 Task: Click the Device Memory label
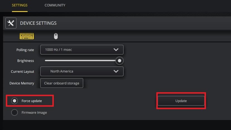coord(22,83)
